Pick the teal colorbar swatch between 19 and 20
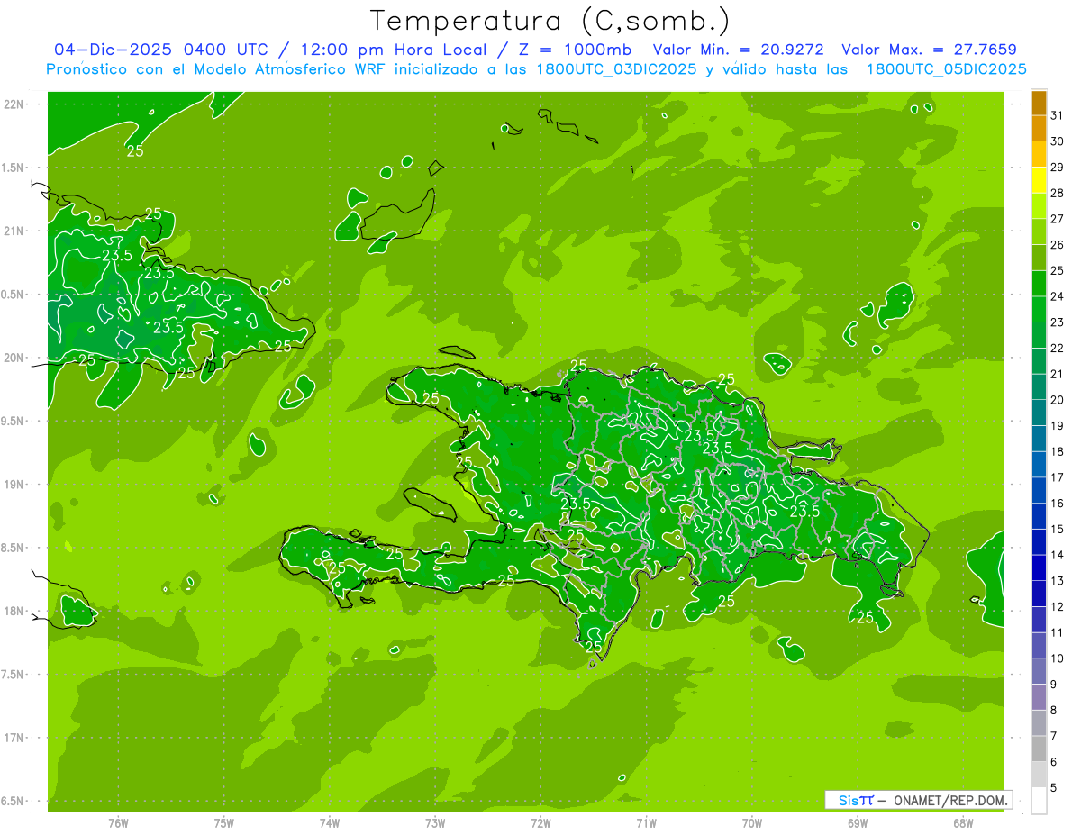 (1039, 413)
